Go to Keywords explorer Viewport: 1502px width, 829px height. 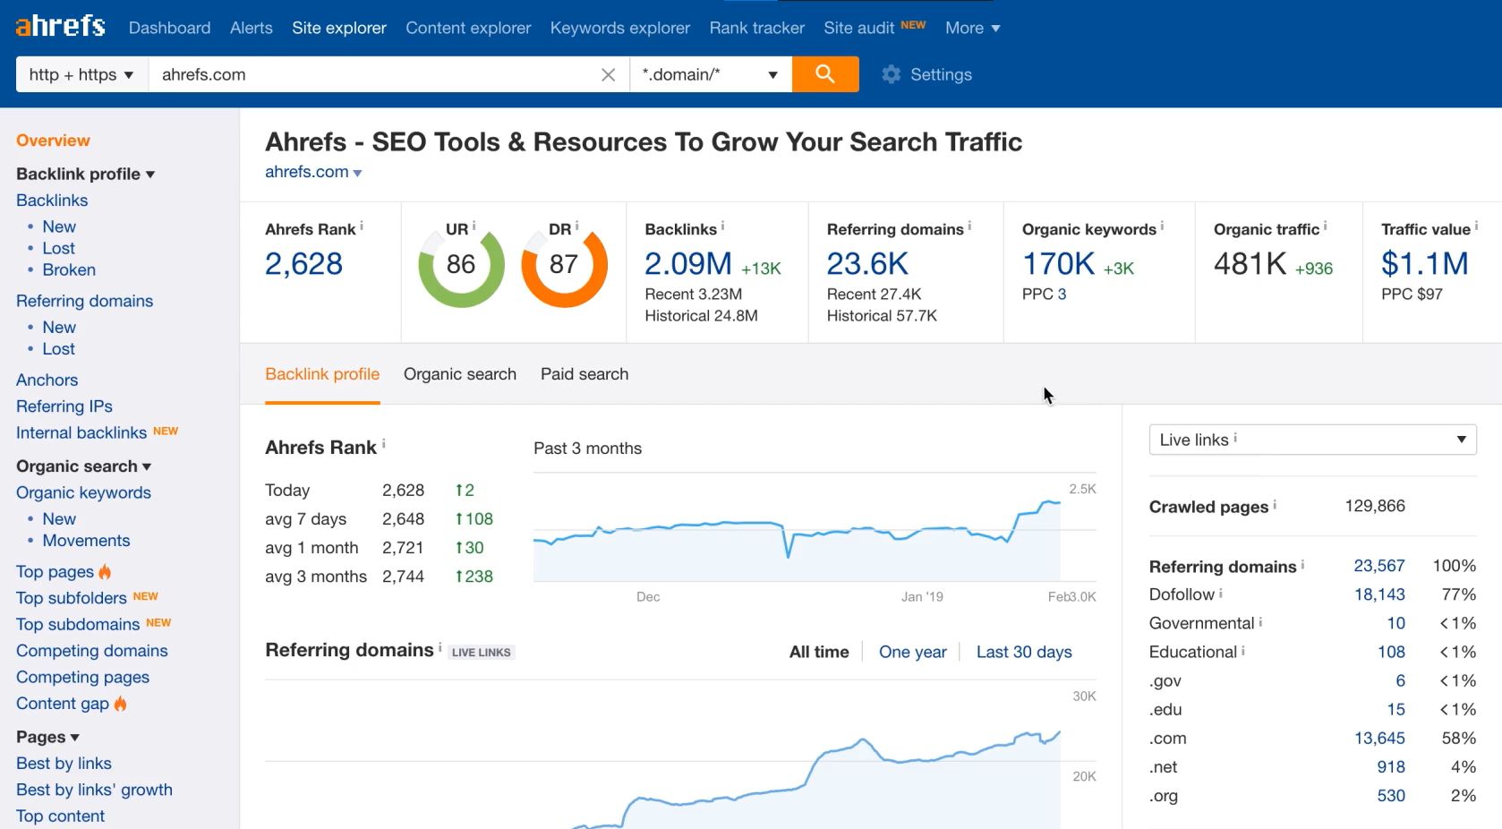click(x=620, y=28)
